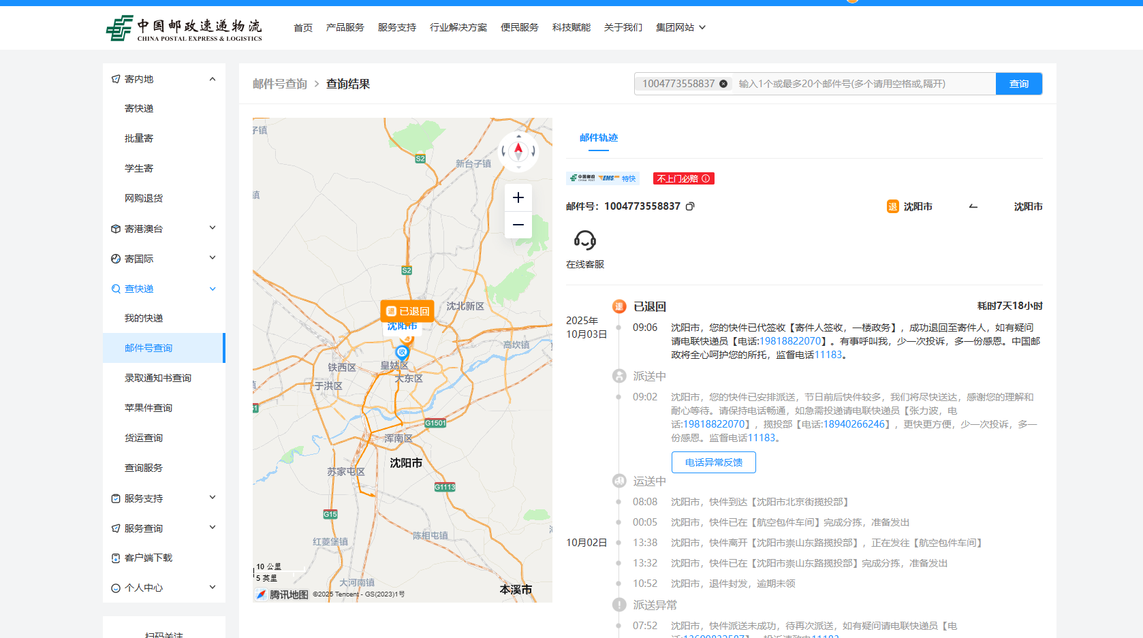Click the China Postal Express logo
Screen dimensions: 1143x638
click(184, 28)
